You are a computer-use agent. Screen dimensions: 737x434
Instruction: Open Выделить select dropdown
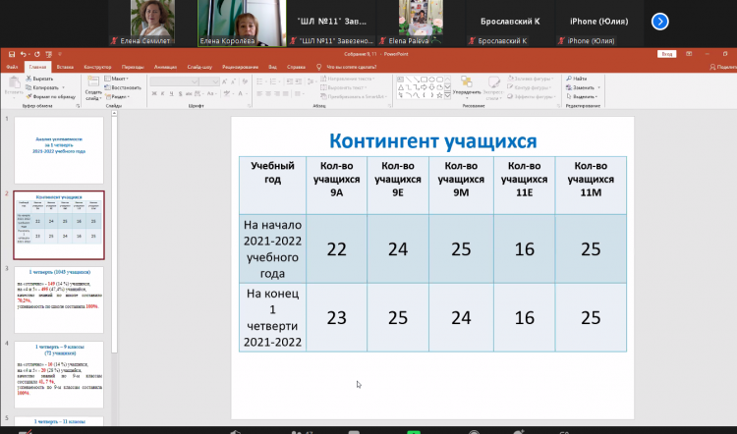point(582,96)
